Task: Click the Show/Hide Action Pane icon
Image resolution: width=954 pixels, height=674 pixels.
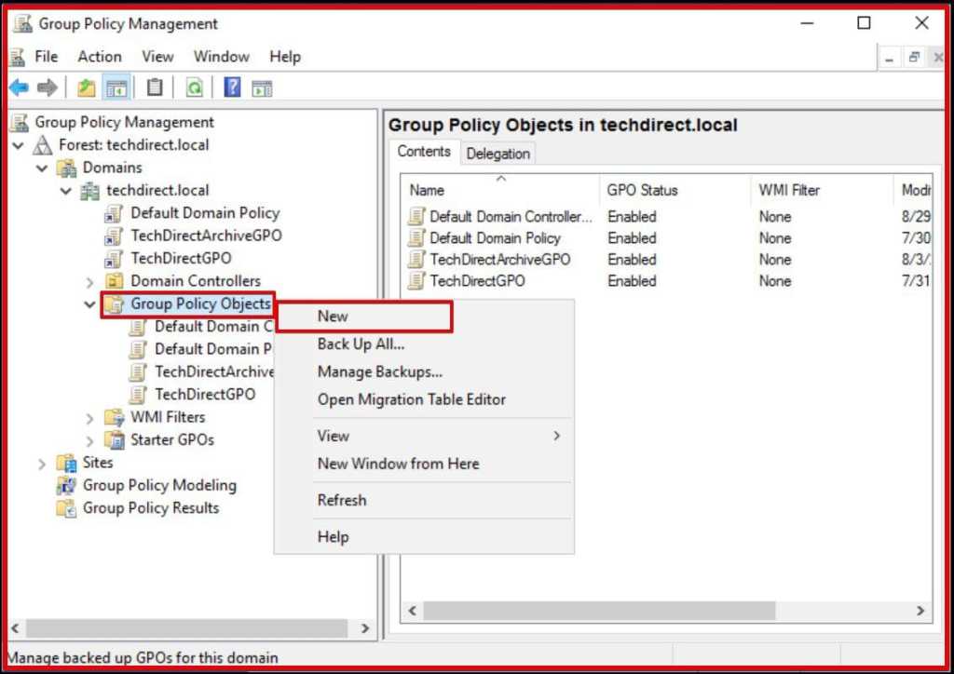Action: tap(262, 88)
